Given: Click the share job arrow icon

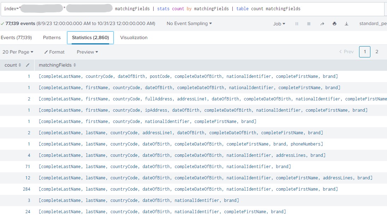Looking at the screenshot, I should (322, 24).
